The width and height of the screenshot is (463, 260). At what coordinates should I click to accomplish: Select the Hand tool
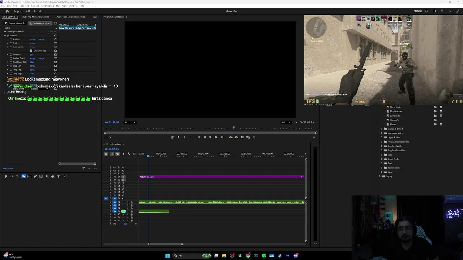click(52, 176)
